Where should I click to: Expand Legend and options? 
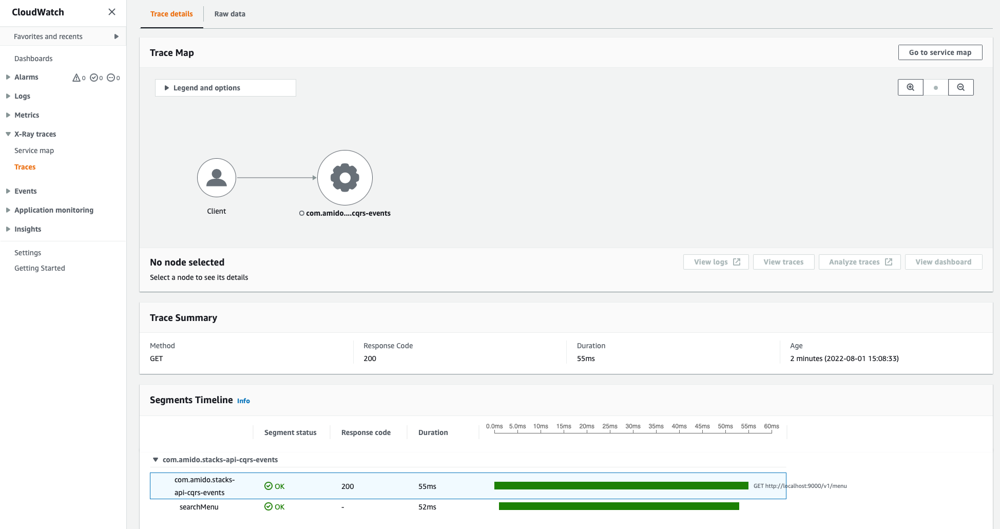(225, 88)
